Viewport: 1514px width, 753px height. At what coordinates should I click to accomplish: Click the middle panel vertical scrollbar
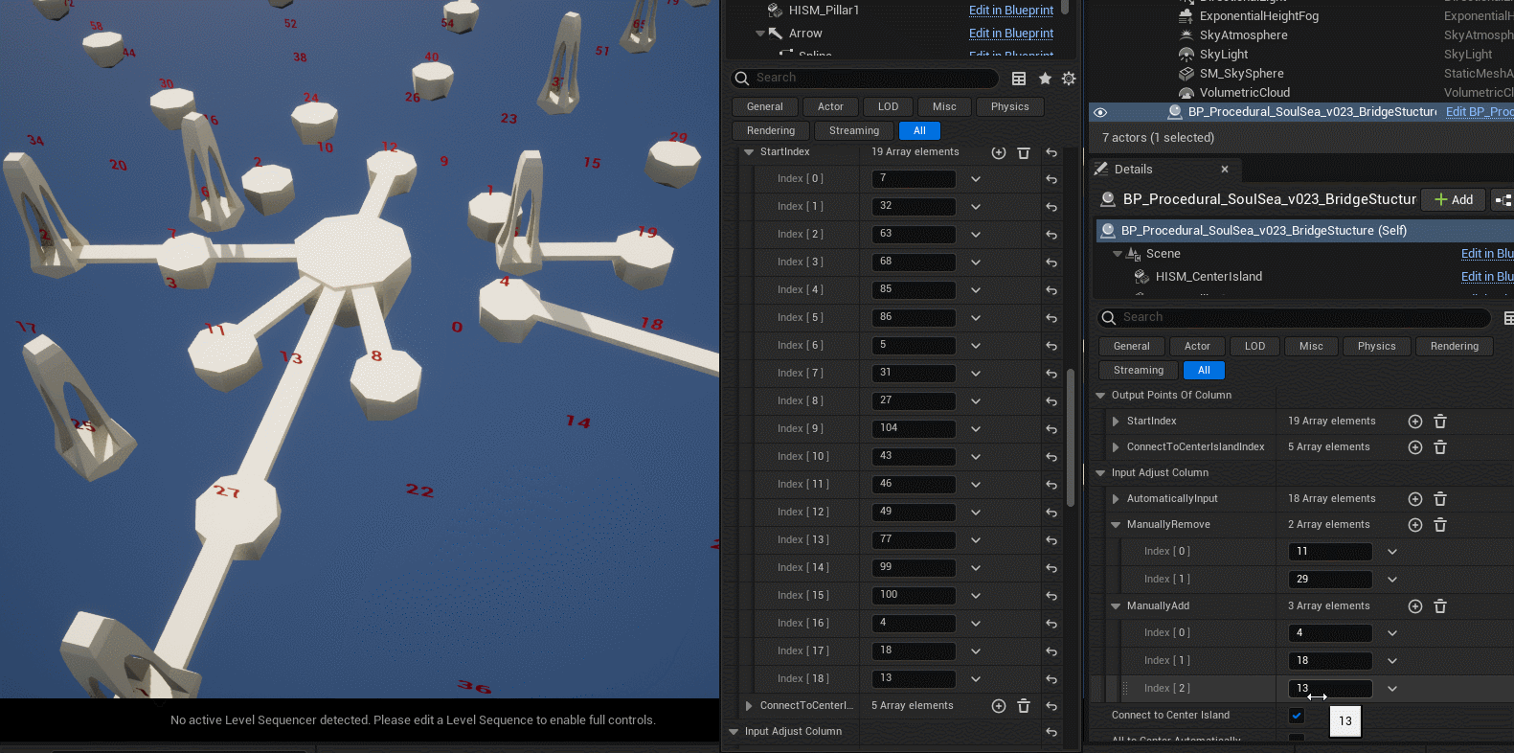[1071, 438]
